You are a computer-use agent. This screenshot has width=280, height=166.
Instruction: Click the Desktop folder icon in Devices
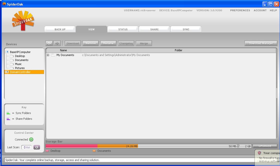[12, 56]
